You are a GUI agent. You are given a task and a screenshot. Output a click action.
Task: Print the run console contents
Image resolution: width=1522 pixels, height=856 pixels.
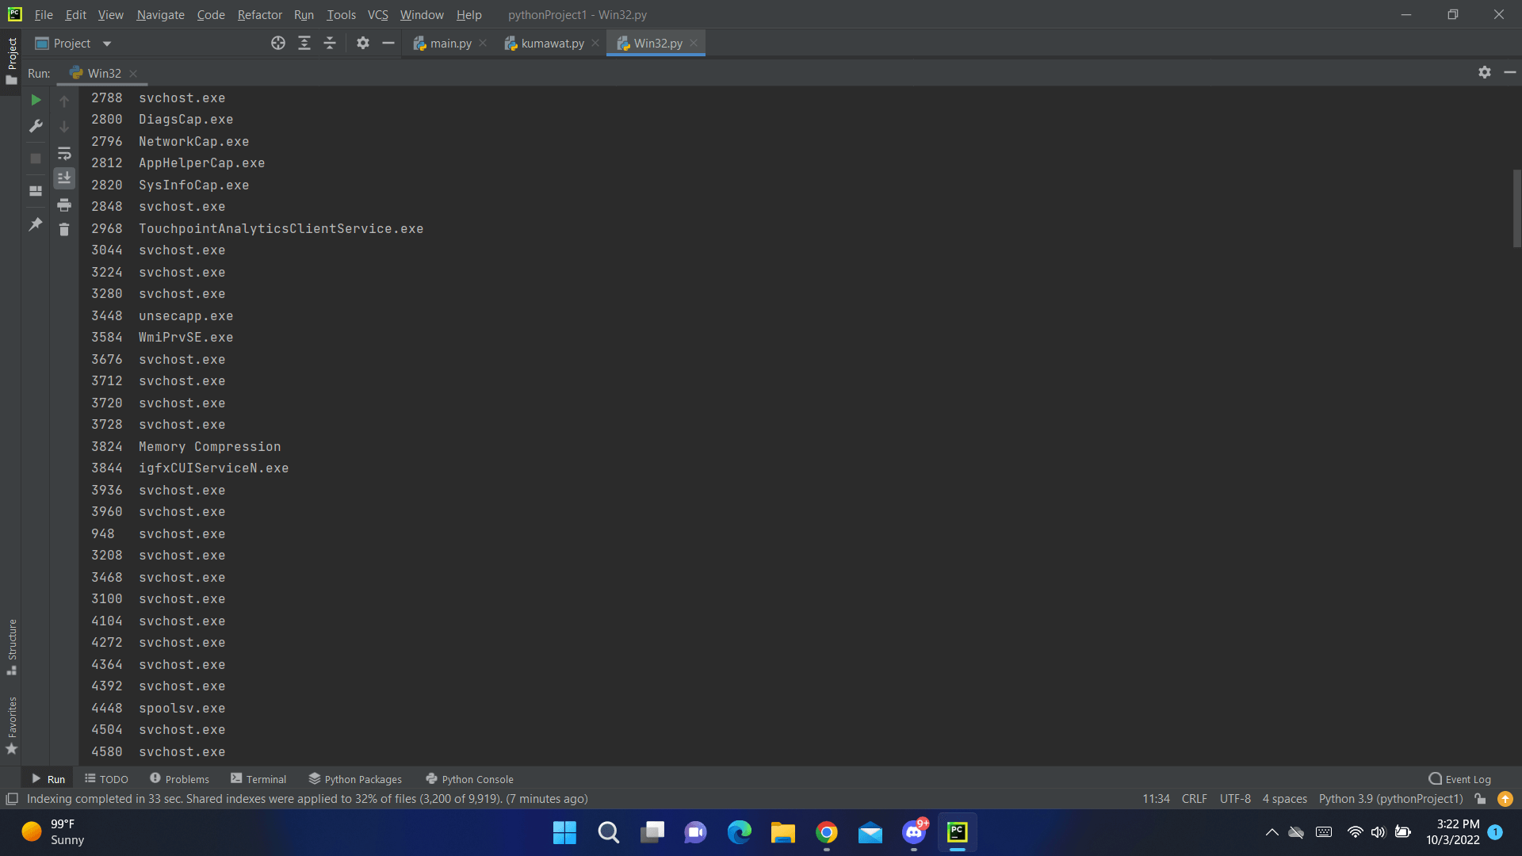coord(64,204)
